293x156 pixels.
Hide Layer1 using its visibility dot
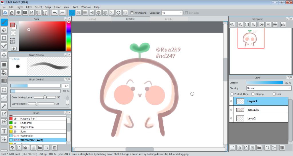click(x=231, y=101)
